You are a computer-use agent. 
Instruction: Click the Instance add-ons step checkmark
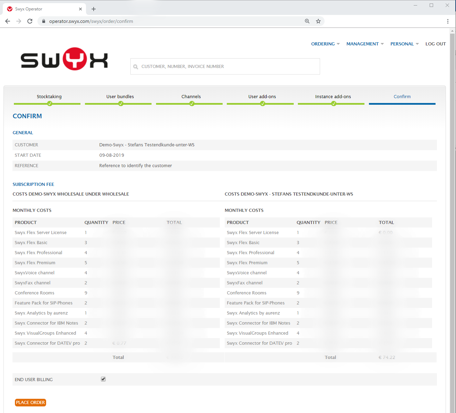(334, 103)
